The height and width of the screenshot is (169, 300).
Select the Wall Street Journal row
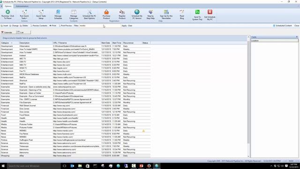click(x=75, y=106)
